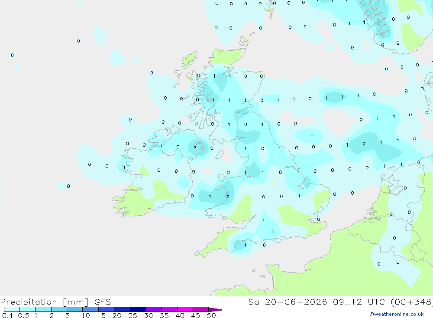Pick the swatch between 45 and 50

[201, 309]
